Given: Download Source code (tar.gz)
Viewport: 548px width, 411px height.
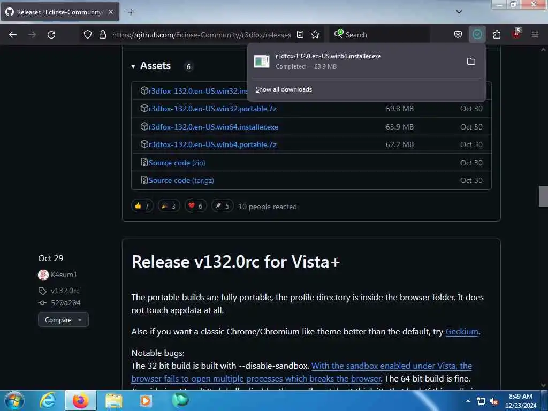Looking at the screenshot, I should click(x=181, y=181).
